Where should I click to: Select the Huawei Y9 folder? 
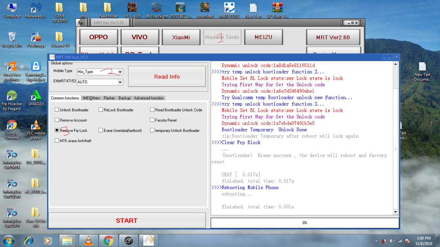60,39
